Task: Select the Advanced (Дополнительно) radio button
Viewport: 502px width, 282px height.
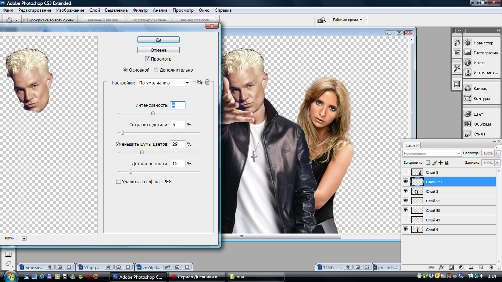Action: tap(156, 70)
